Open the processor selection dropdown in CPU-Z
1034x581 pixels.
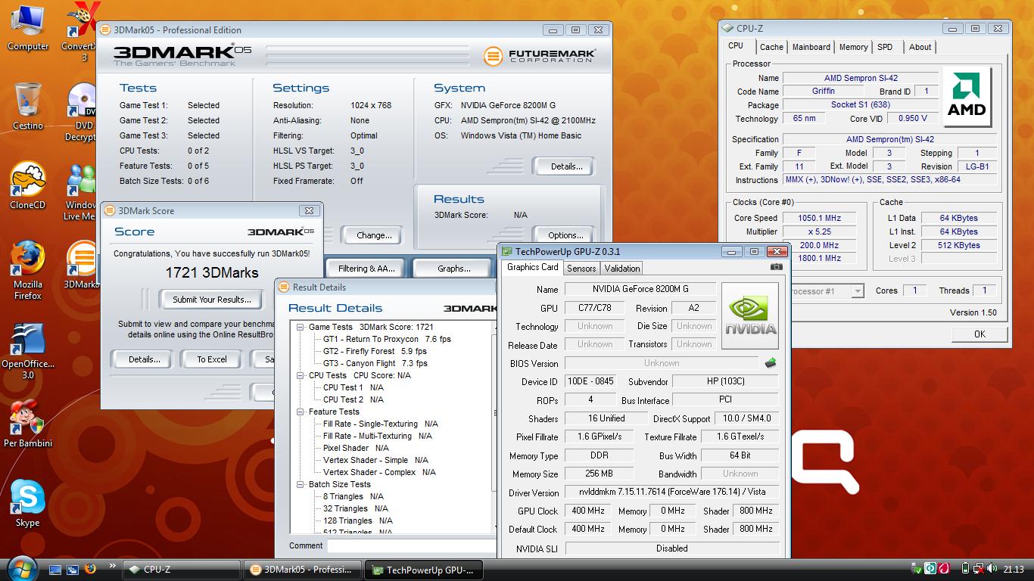858,291
